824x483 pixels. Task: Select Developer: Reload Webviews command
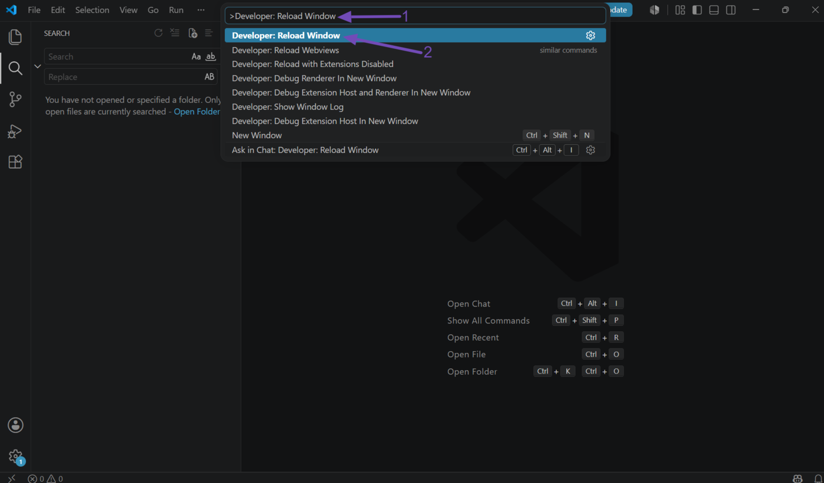click(415, 50)
